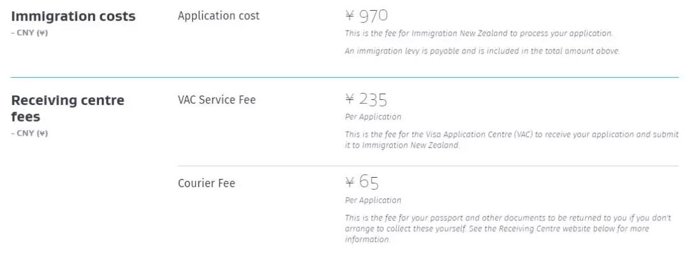Select the VAC Service Fee label
This screenshot has width=687, height=263.
click(216, 100)
